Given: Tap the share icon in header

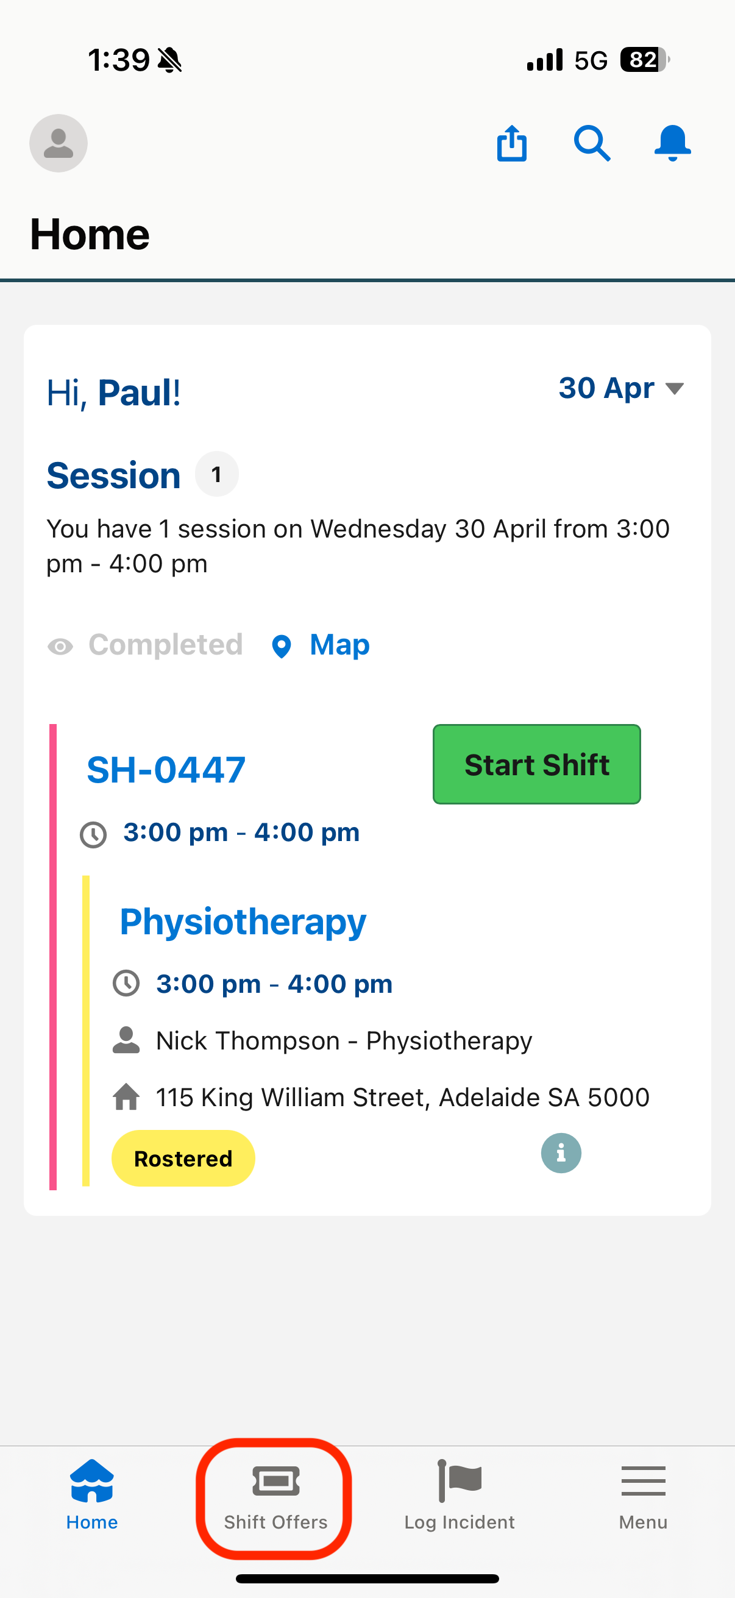Looking at the screenshot, I should (x=512, y=143).
